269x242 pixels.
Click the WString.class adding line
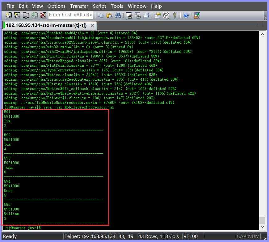pyautogui.click(x=78, y=84)
